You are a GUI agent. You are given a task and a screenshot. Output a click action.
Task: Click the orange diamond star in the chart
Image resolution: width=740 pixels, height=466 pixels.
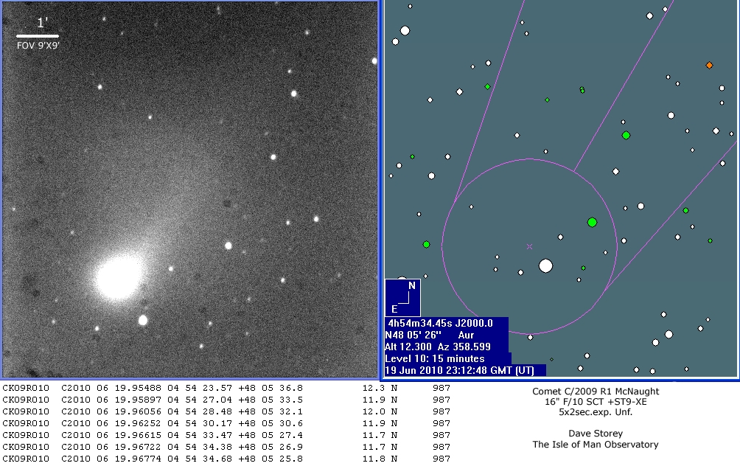(x=709, y=65)
